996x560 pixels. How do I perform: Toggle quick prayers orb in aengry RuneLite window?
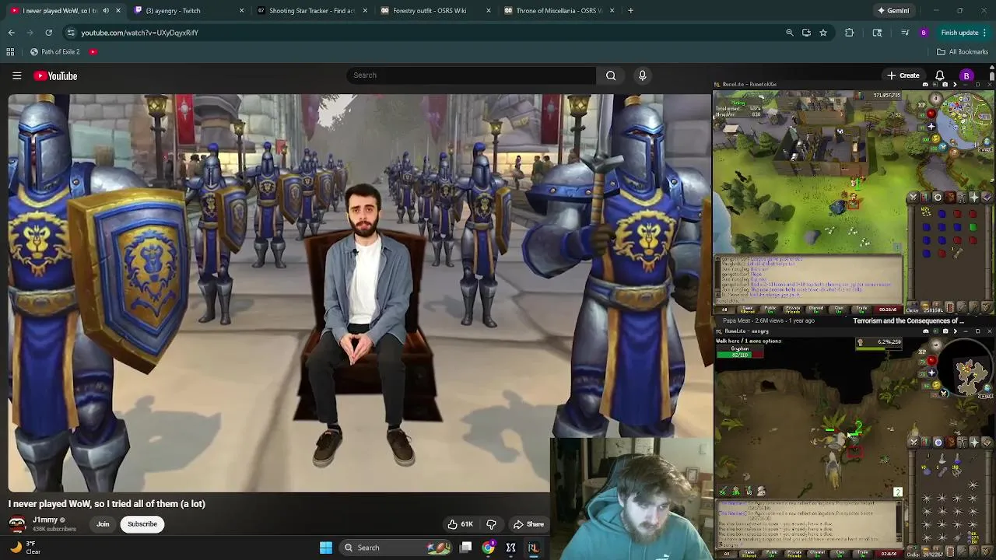coord(932,373)
